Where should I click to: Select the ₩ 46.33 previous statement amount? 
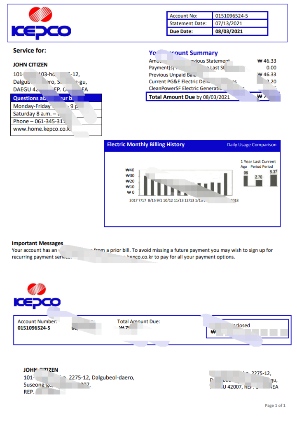[267, 61]
